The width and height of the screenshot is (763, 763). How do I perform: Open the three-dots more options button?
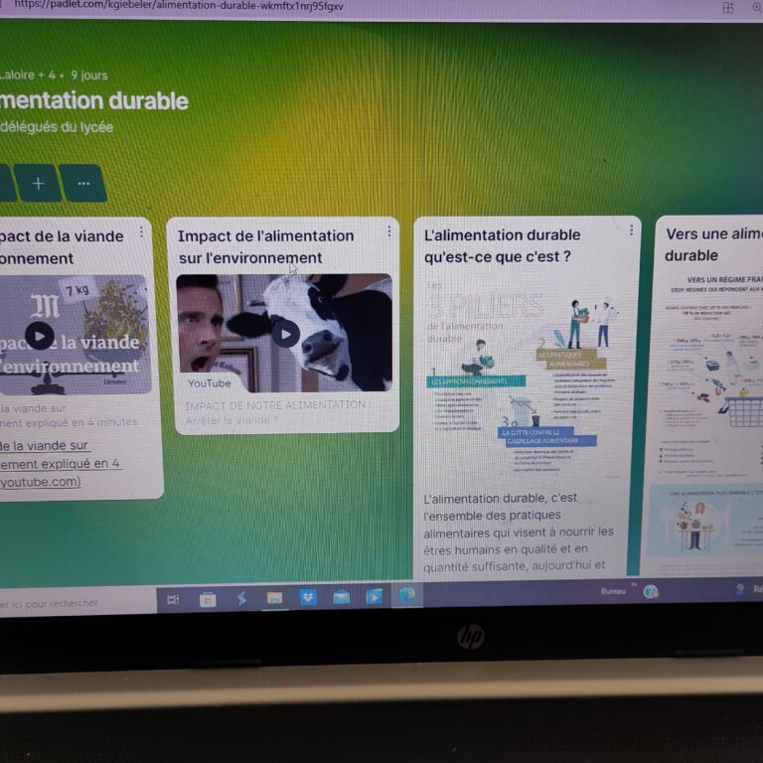coord(83,184)
